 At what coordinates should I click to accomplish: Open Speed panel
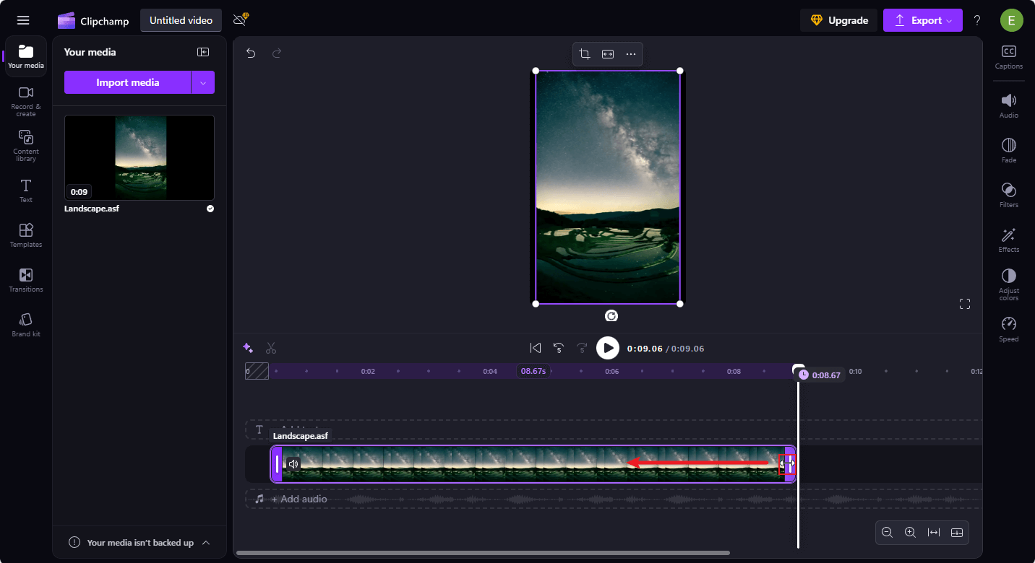tap(1009, 329)
